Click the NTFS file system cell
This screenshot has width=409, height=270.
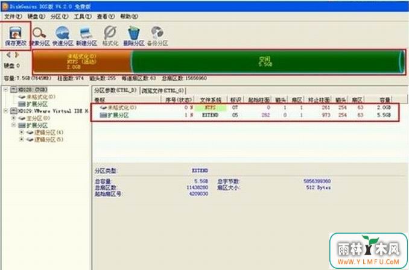point(211,107)
